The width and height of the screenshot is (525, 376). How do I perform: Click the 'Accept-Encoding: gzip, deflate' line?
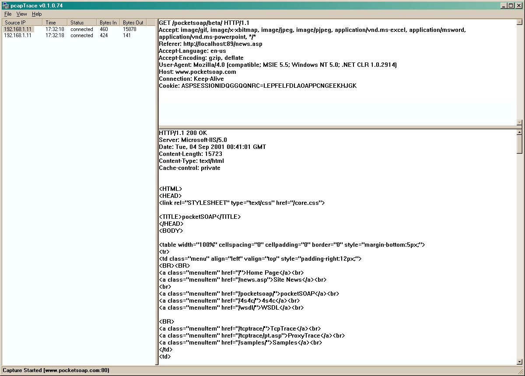click(201, 58)
